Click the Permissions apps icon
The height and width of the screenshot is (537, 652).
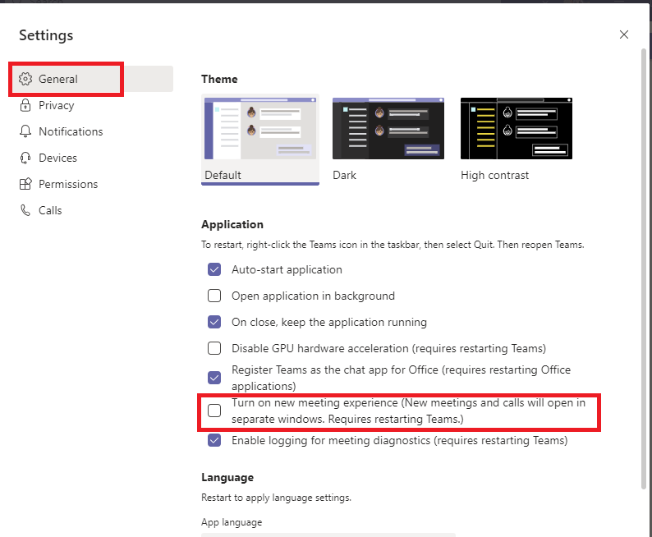25,184
